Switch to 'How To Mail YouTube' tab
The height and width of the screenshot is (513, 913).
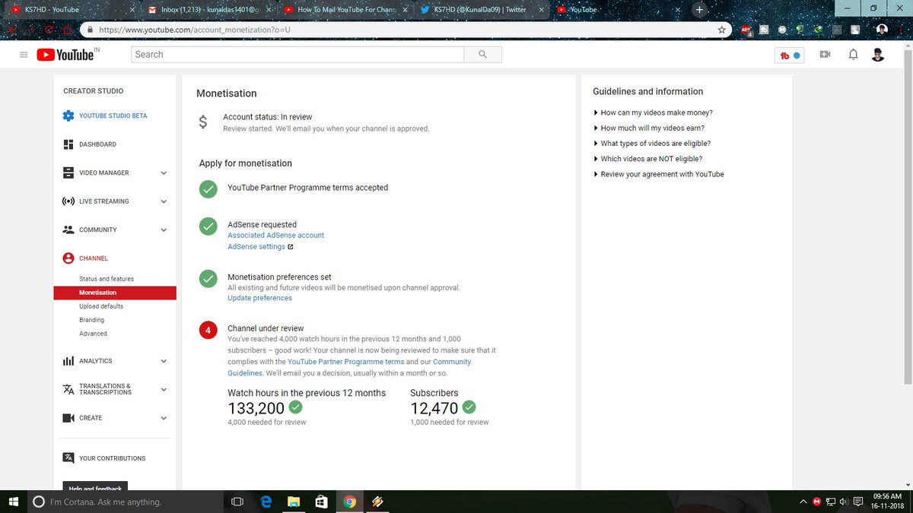click(x=346, y=10)
